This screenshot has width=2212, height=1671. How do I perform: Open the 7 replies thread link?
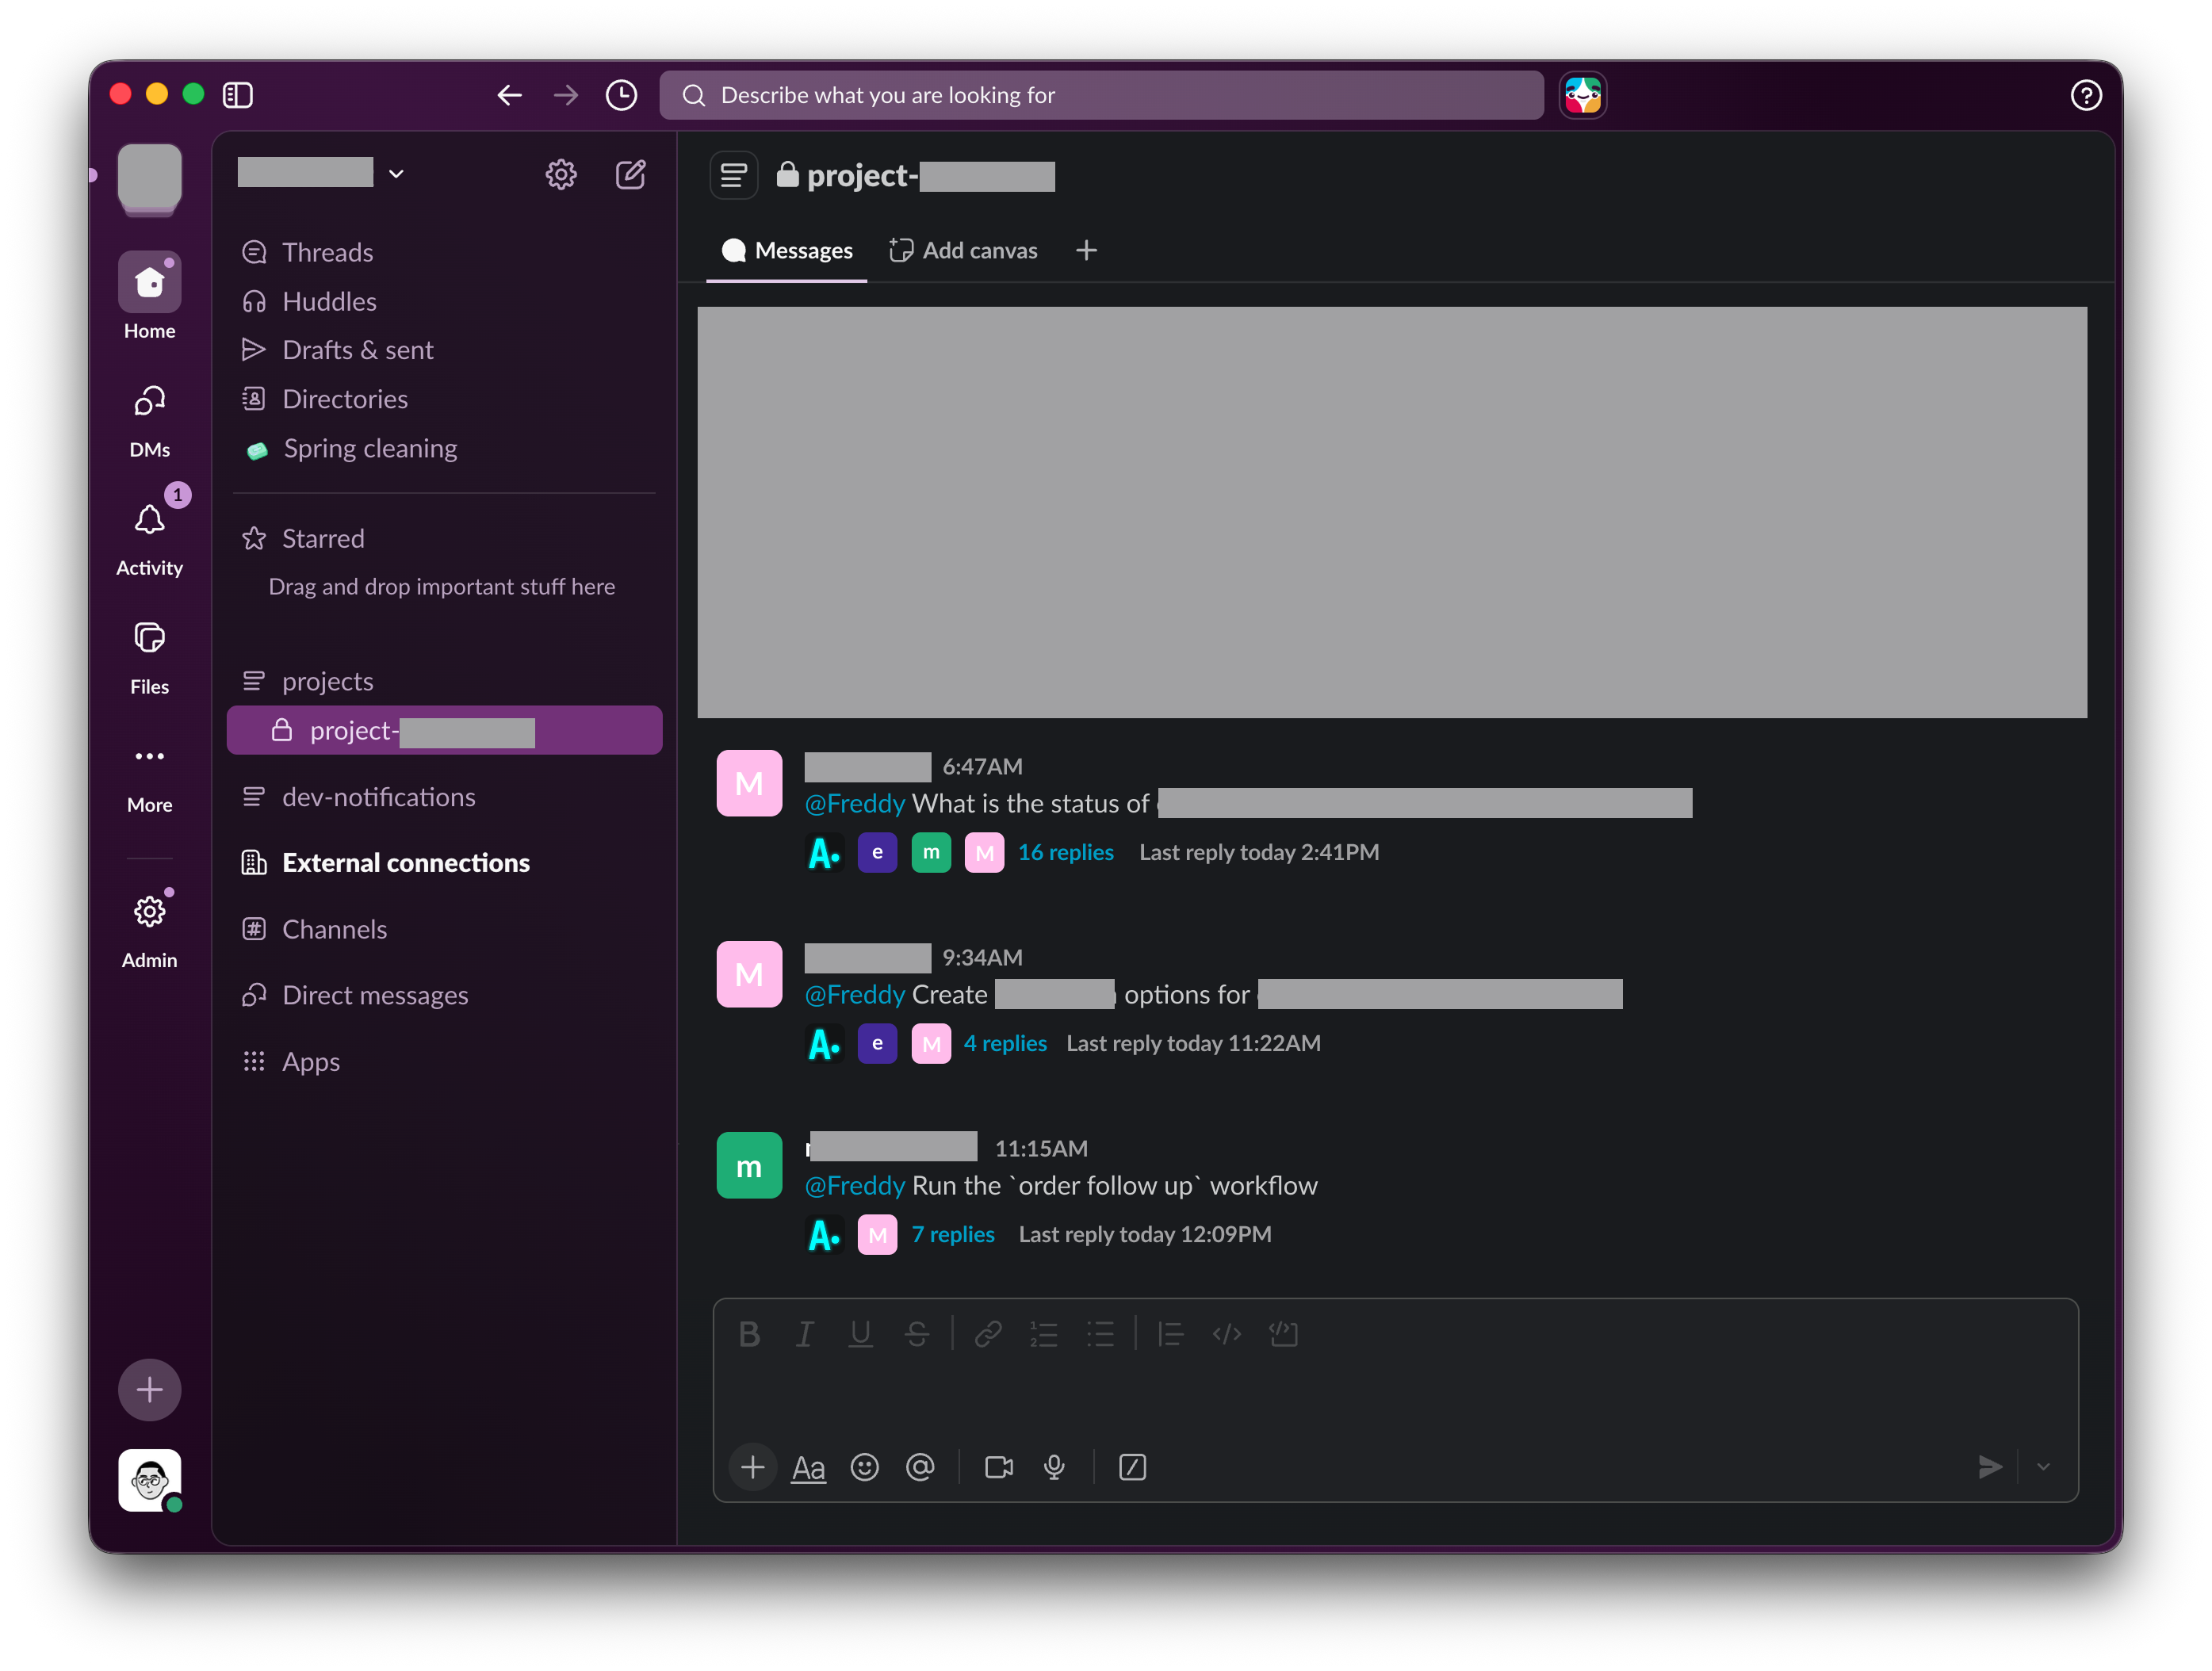pyautogui.click(x=953, y=1234)
